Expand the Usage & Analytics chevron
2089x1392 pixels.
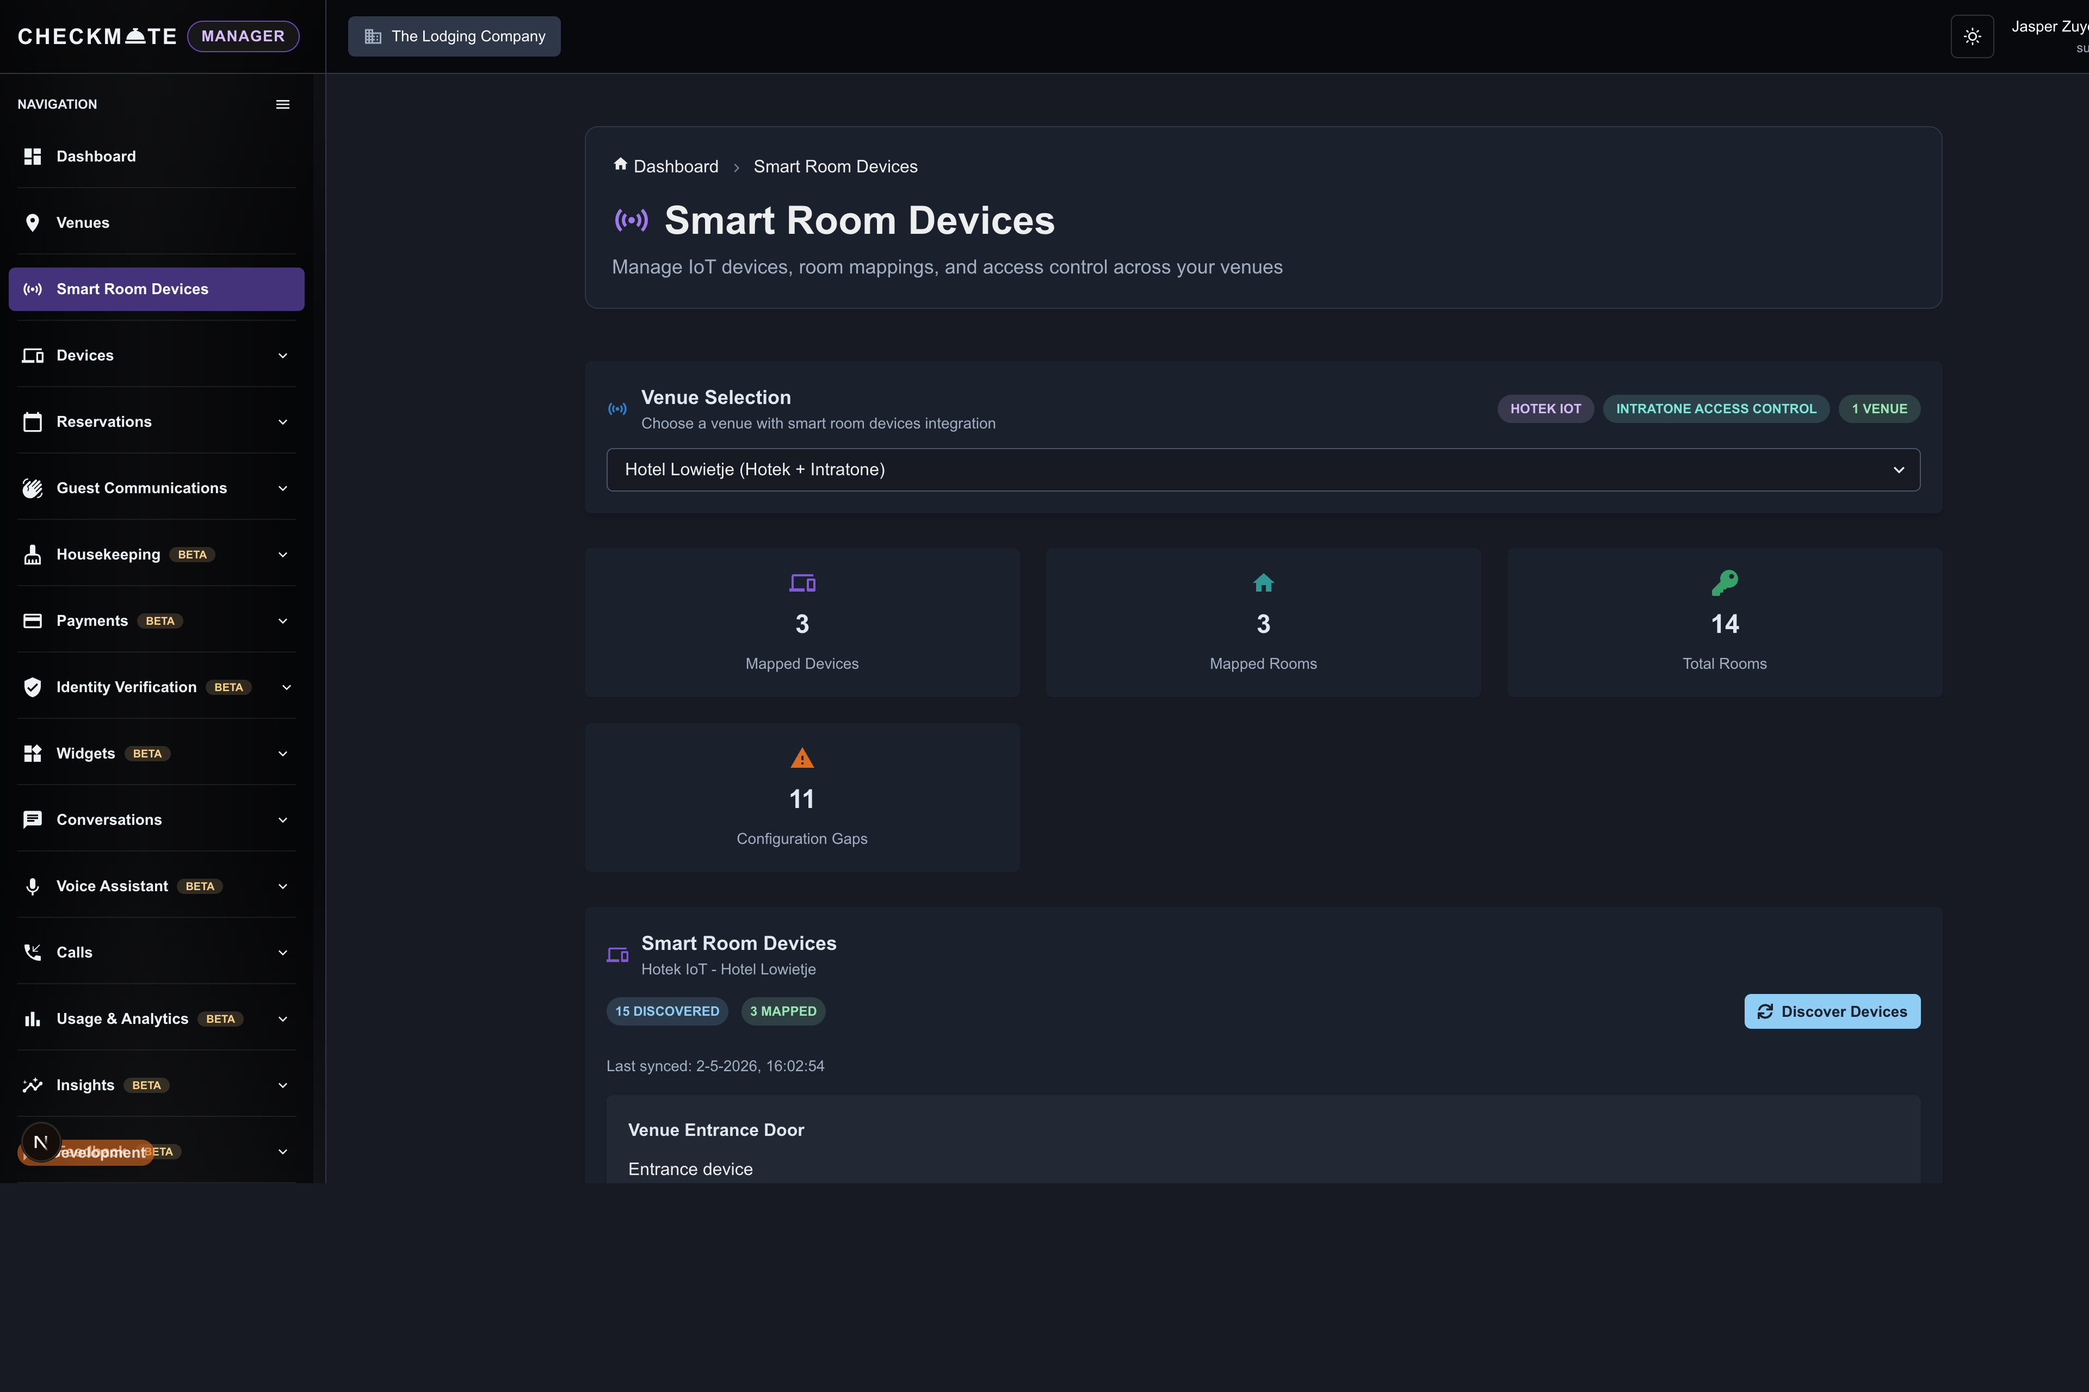(283, 1019)
